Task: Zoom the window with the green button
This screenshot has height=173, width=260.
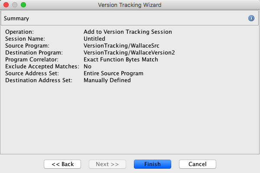Action: click(x=23, y=5)
